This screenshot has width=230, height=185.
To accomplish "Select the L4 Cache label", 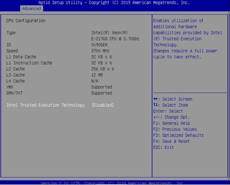I will tap(16, 81).
